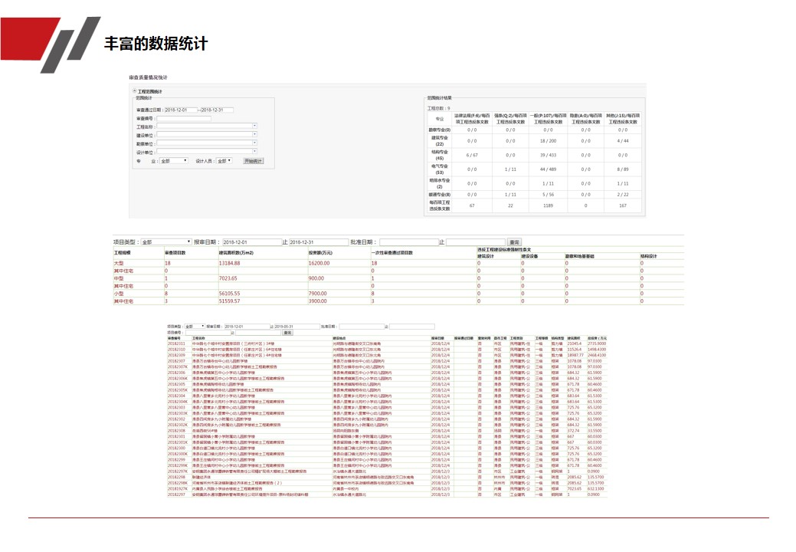Viewport: 796px width, 552px height.
Task: Open the 专业 dropdown set to 全部
Action: tap(174, 161)
